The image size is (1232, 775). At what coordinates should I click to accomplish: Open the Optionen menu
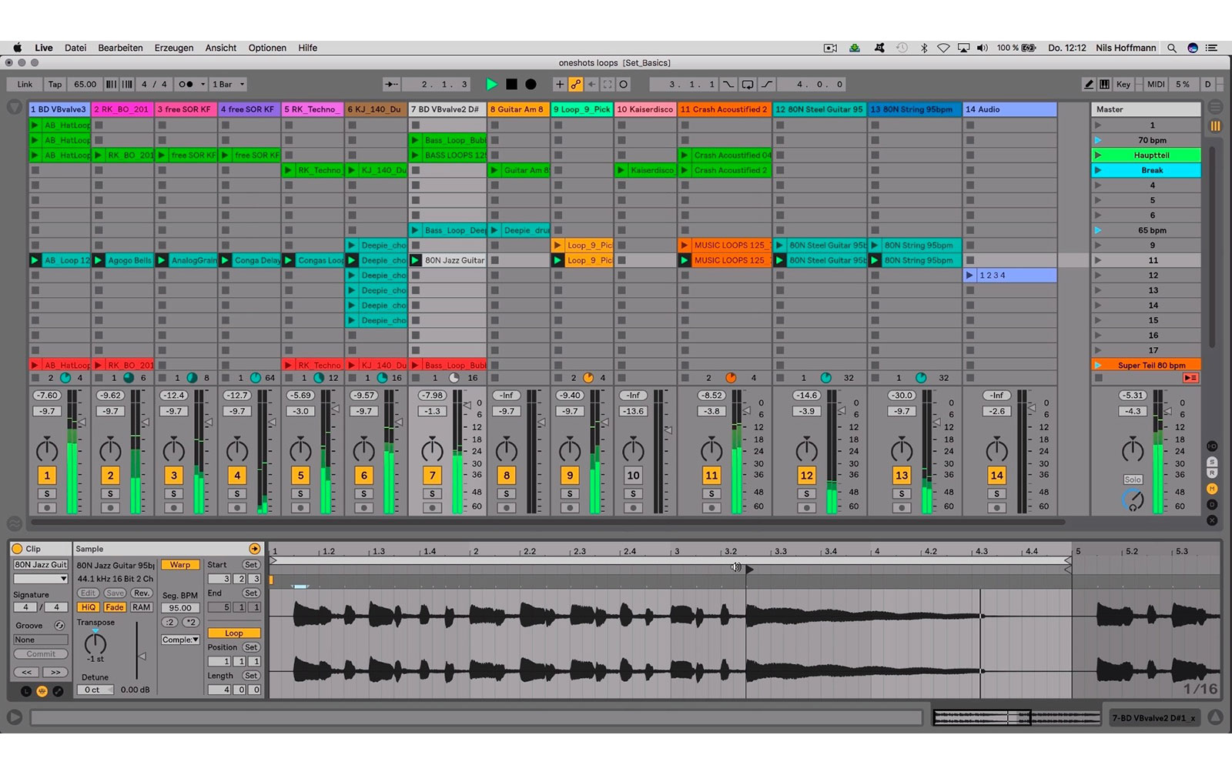(267, 48)
